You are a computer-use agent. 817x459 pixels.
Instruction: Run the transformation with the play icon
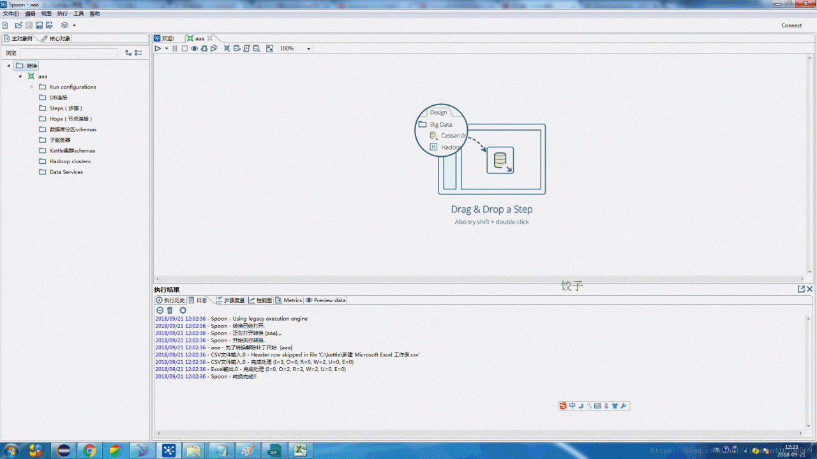coord(158,48)
